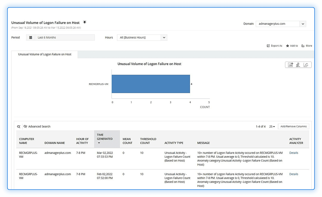The width and height of the screenshot is (322, 197).
Task: Expand the Hours dropdown set to All Business Hours
Action: click(x=164, y=37)
